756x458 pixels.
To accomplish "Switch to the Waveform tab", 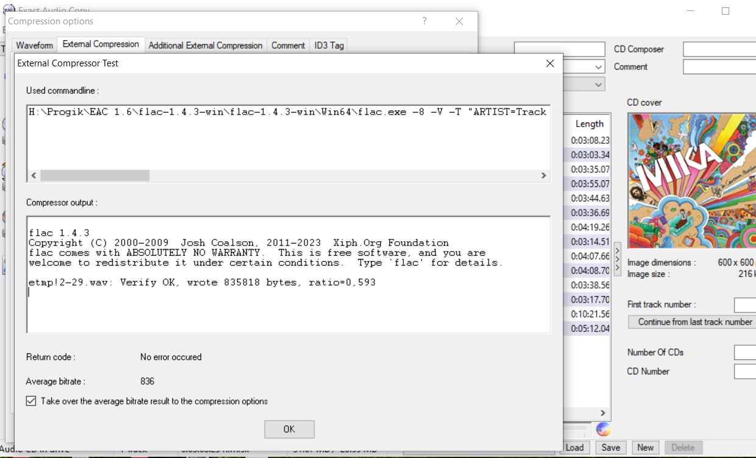I will coord(34,46).
